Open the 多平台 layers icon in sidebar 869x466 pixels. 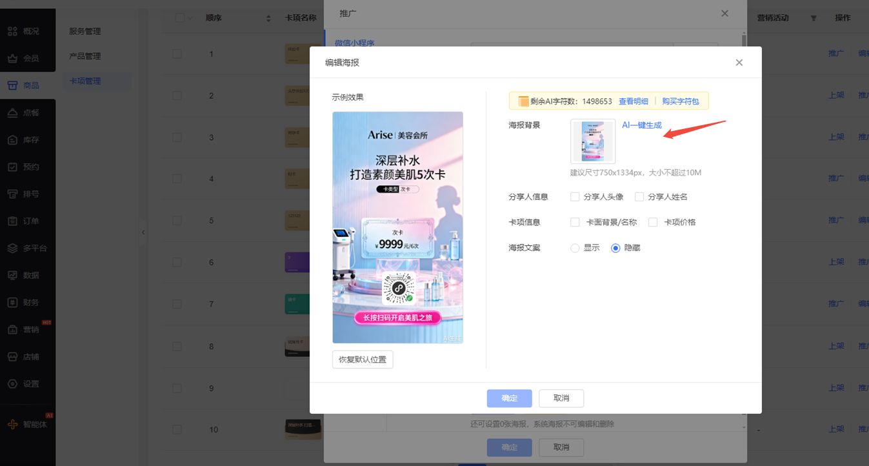point(12,248)
